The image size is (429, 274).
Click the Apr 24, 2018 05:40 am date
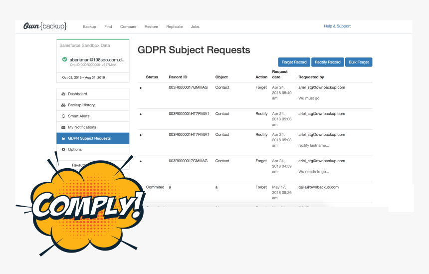282,93
